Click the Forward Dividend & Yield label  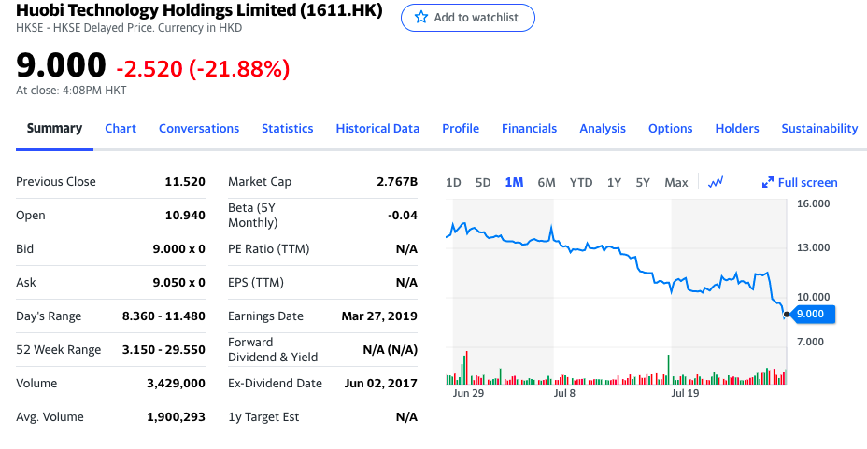click(273, 350)
